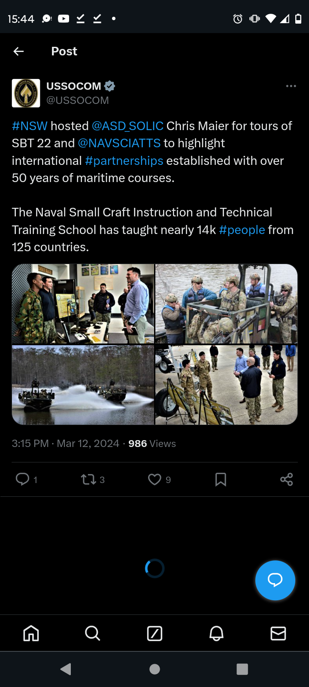Open Messages envelope tab
The width and height of the screenshot is (309, 687).
pyautogui.click(x=278, y=633)
